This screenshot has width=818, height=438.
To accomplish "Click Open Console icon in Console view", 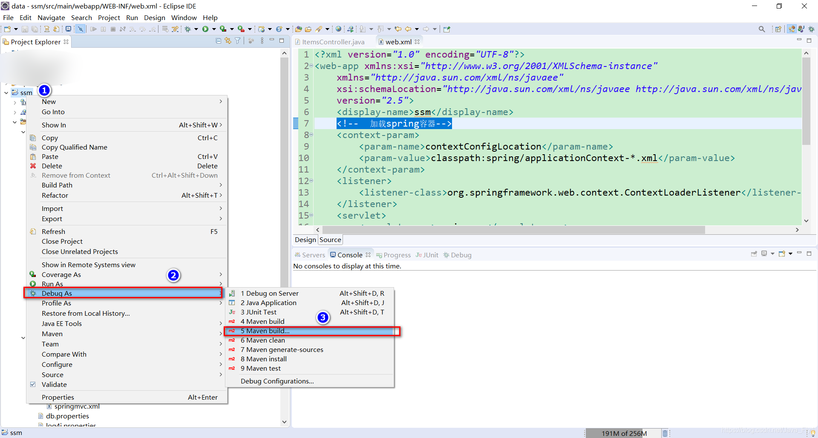I will (782, 254).
